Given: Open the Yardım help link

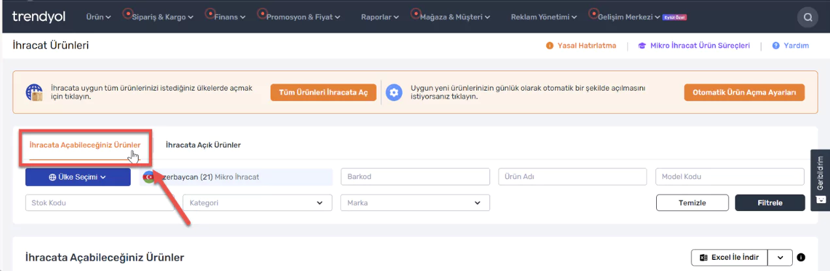Looking at the screenshot, I should pos(791,46).
